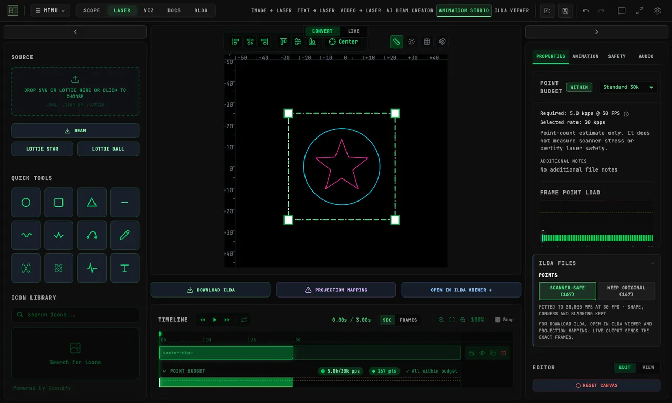Click the timeline point budget green bar
Screen dimensions: 672x403
coord(226,382)
